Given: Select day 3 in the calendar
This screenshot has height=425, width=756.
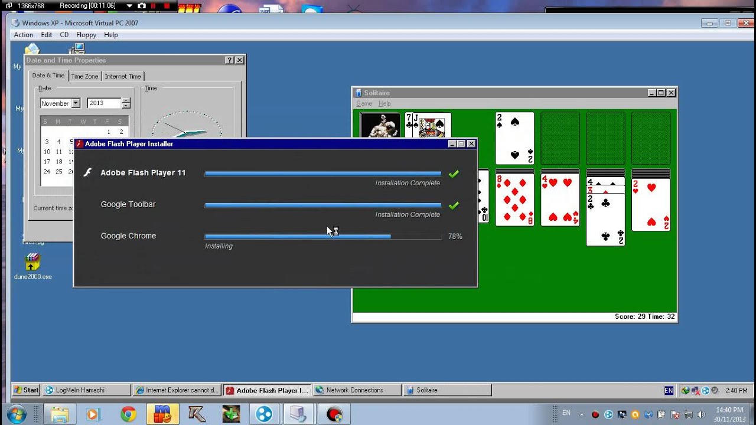Looking at the screenshot, I should (x=47, y=142).
